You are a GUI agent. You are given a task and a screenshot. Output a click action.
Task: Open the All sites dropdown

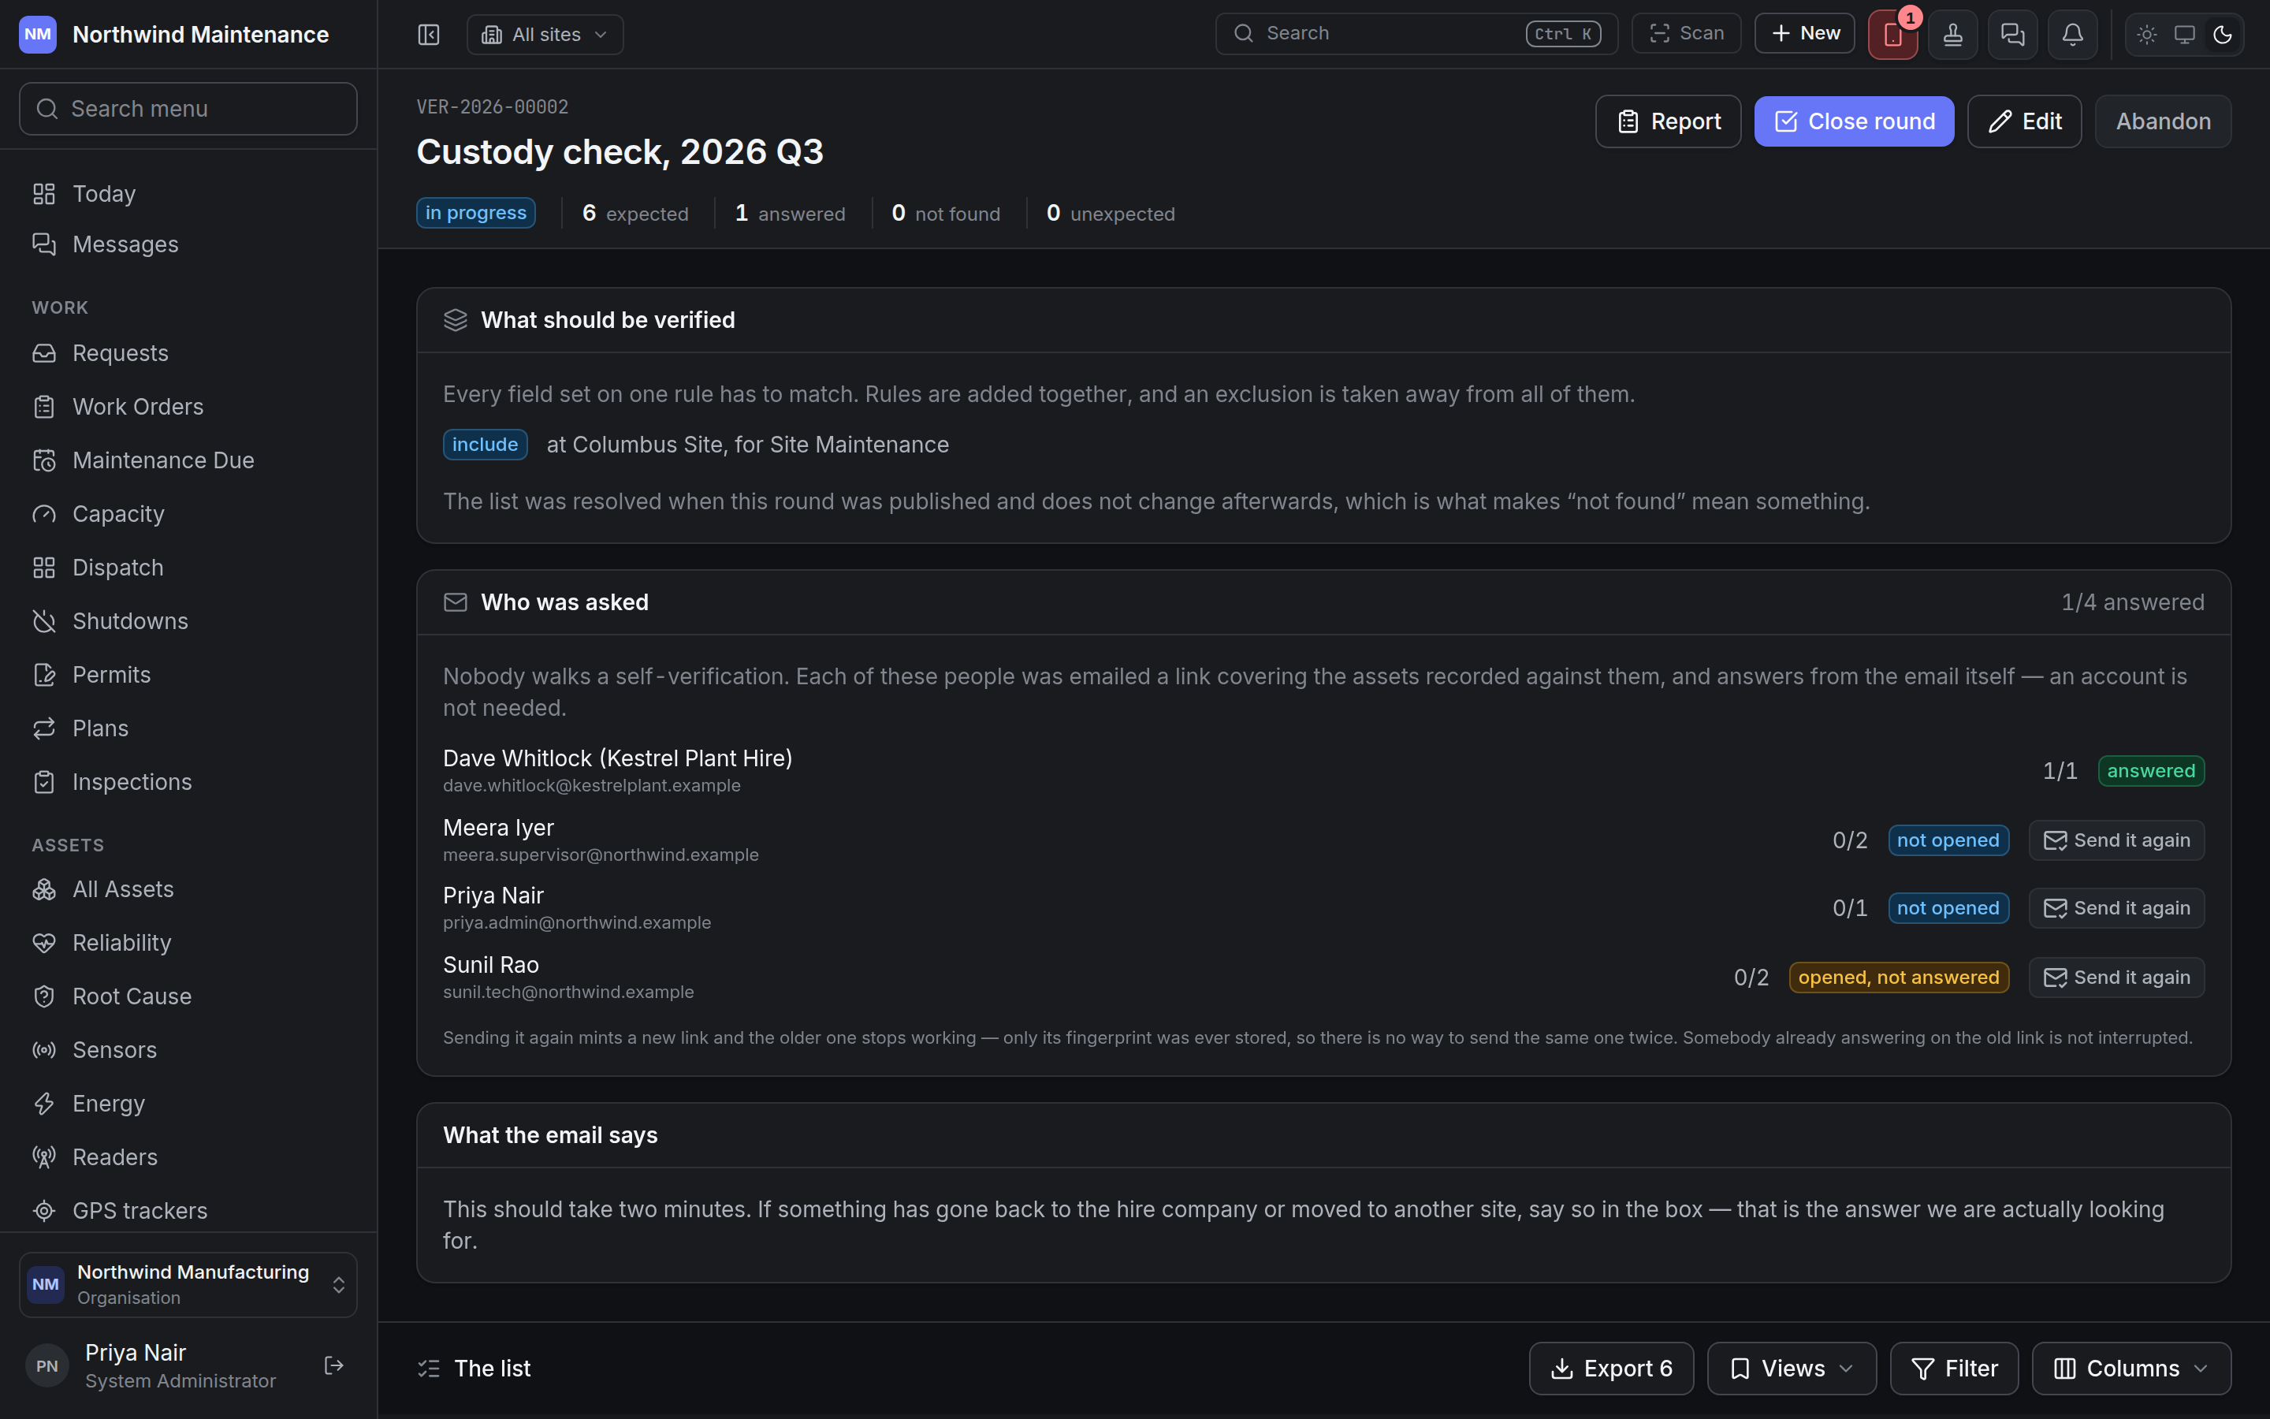point(545,35)
